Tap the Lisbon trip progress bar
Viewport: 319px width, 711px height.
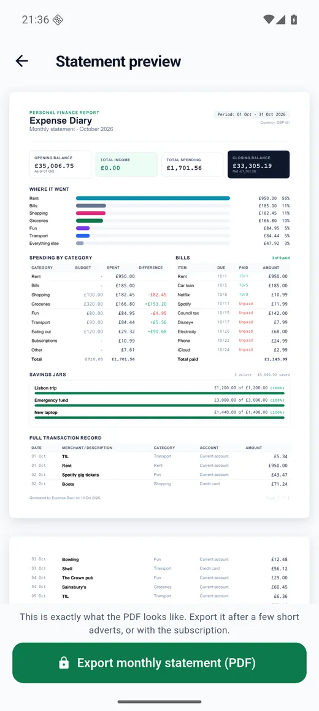pos(159,393)
